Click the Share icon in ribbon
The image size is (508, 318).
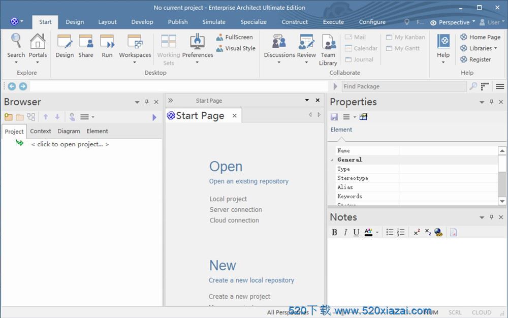86,46
